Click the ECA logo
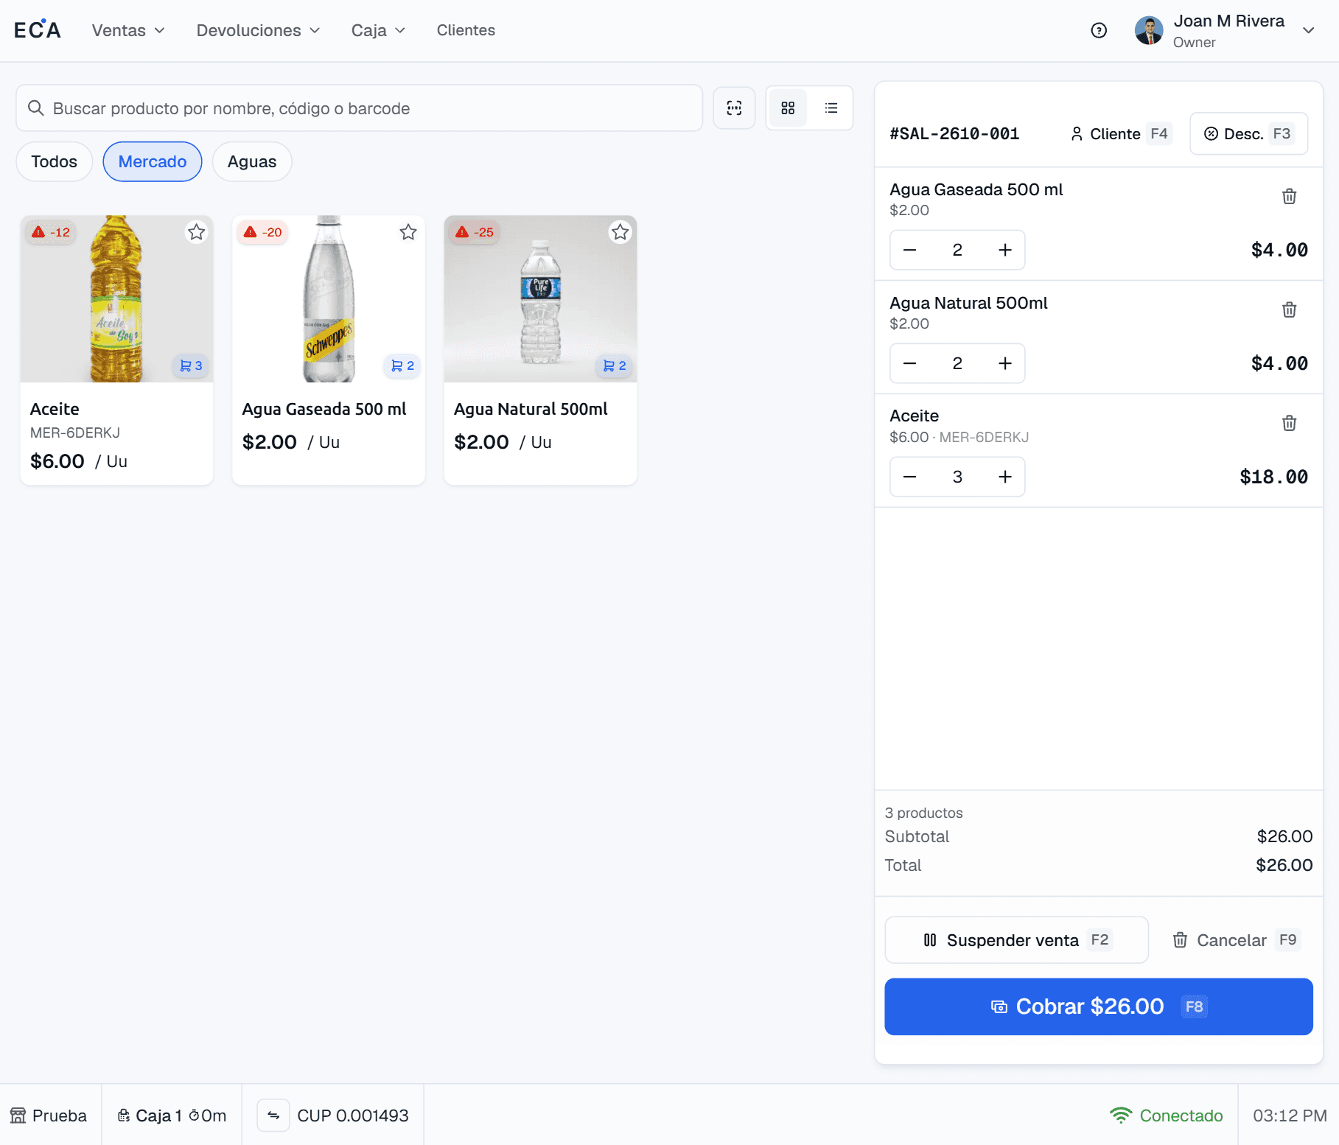This screenshot has height=1145, width=1339. 38,30
